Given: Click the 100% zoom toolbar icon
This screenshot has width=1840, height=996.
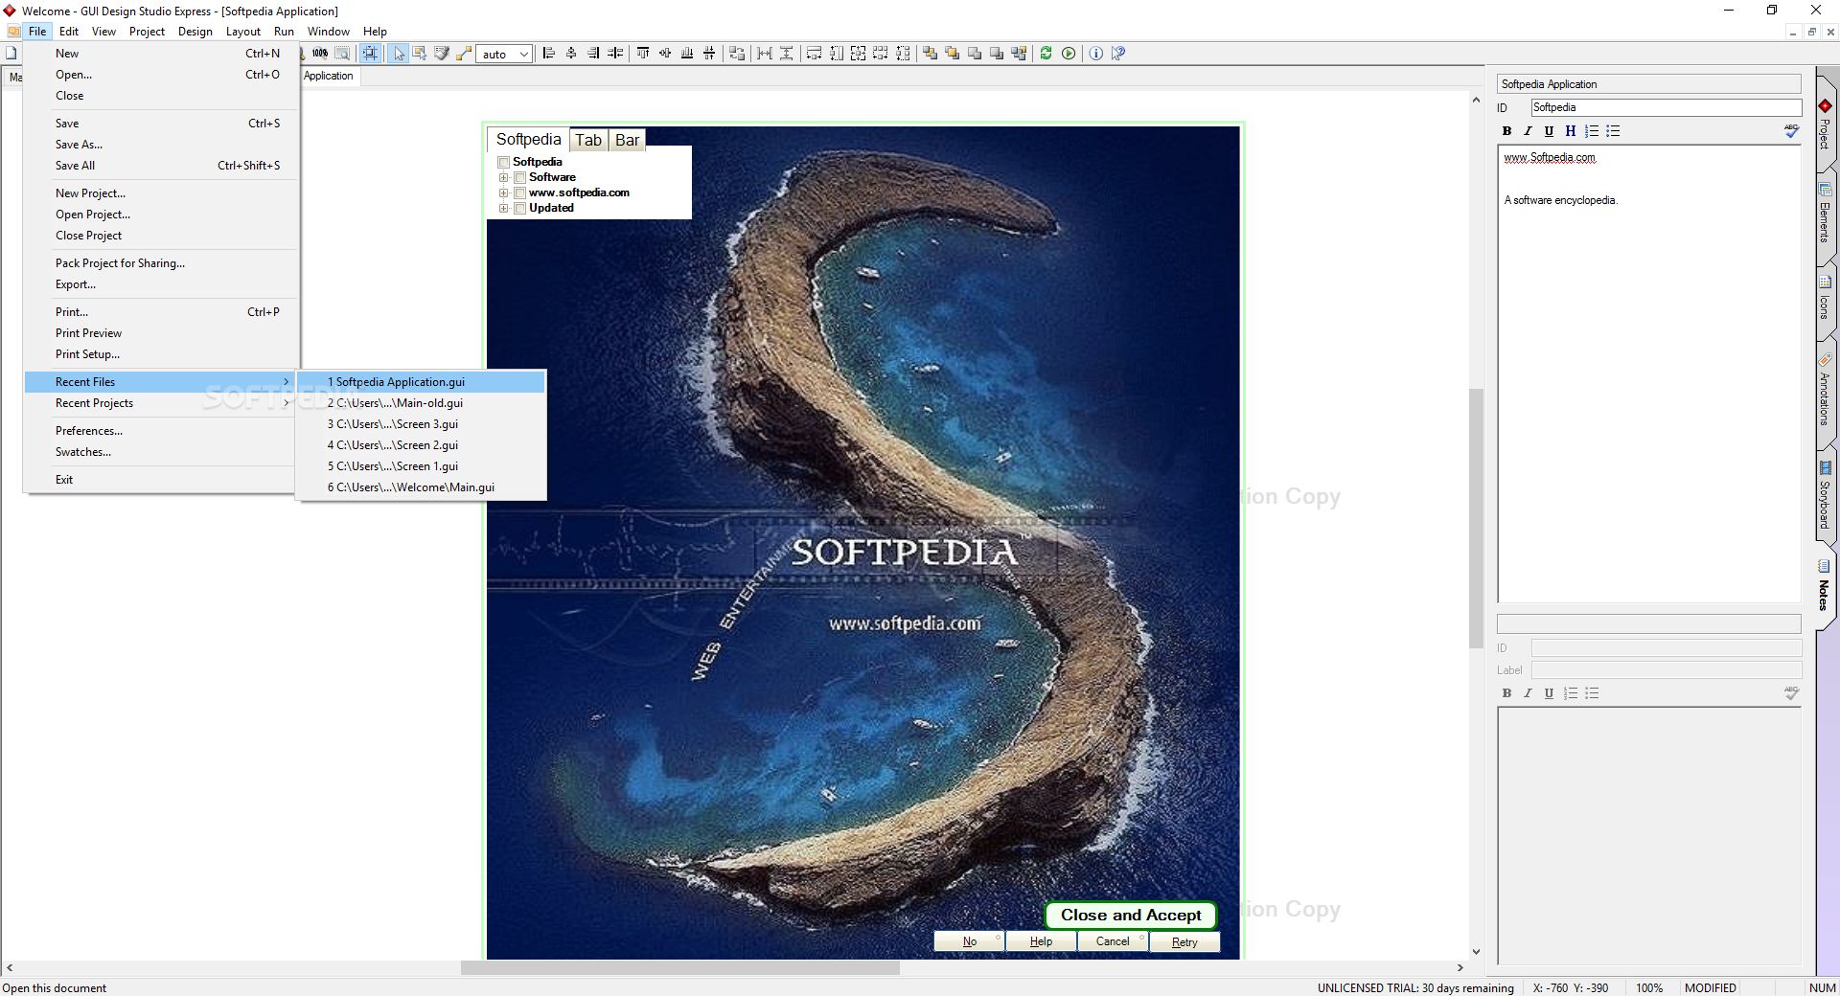Looking at the screenshot, I should 320,54.
